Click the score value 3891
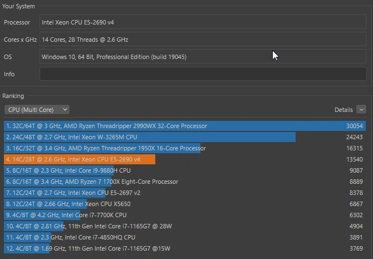373x259 pixels. point(356,237)
